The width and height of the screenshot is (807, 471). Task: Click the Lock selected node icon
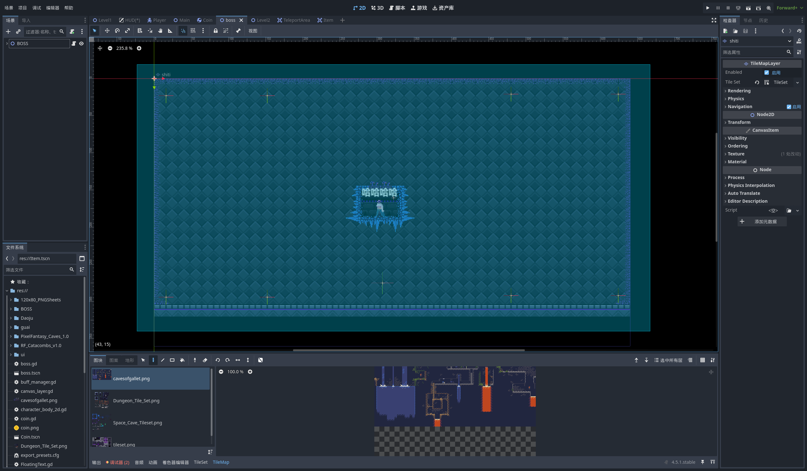(x=215, y=31)
